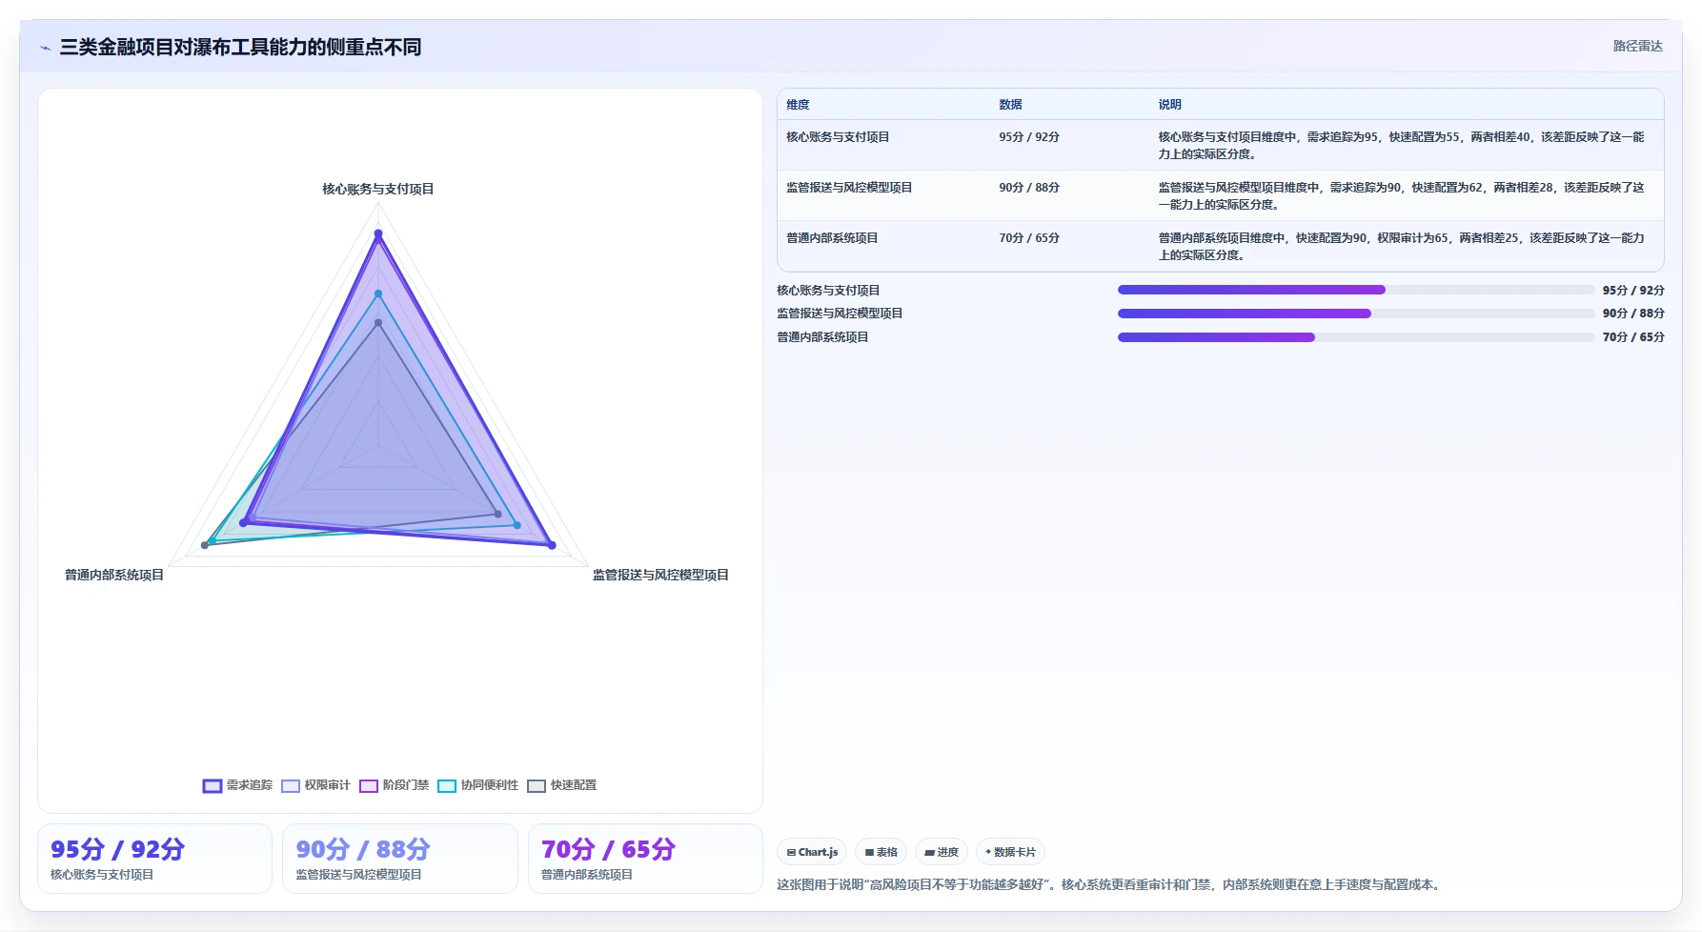This screenshot has height=932, width=1702.
Task: Open the 70分 / 65分 summary card
Action: (645, 859)
